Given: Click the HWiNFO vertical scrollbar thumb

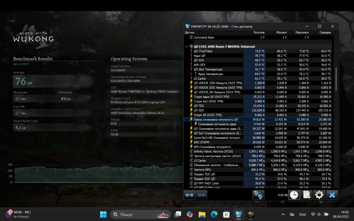Looking at the screenshot, I should tap(336, 79).
